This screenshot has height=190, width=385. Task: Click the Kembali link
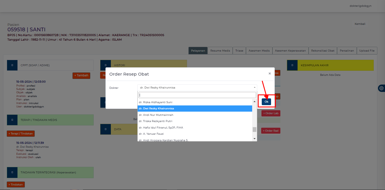point(360,24)
